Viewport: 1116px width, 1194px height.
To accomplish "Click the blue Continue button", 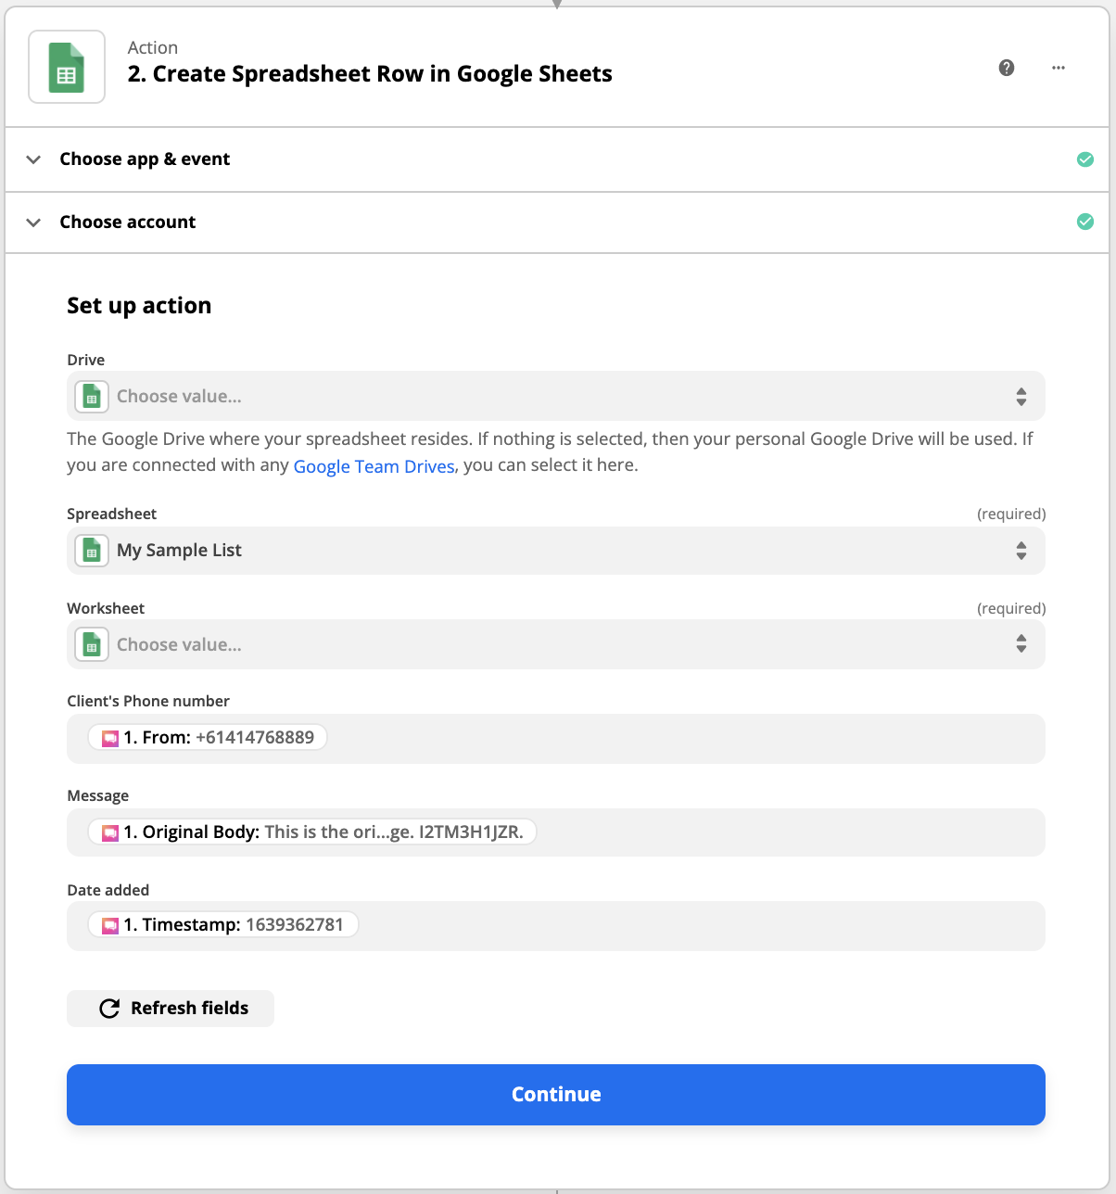I will (x=556, y=1095).
